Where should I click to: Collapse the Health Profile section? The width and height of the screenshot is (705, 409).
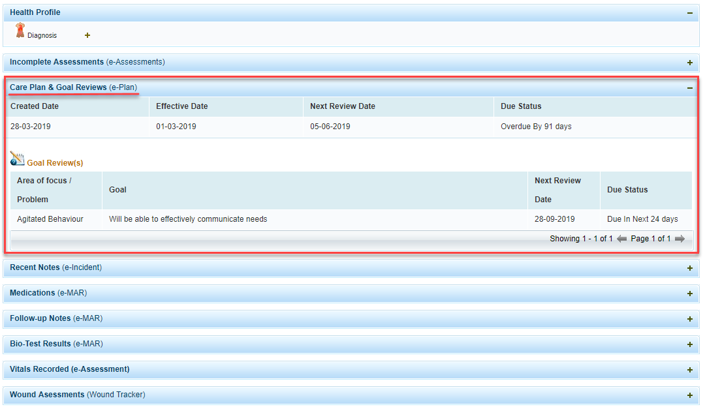pyautogui.click(x=689, y=12)
